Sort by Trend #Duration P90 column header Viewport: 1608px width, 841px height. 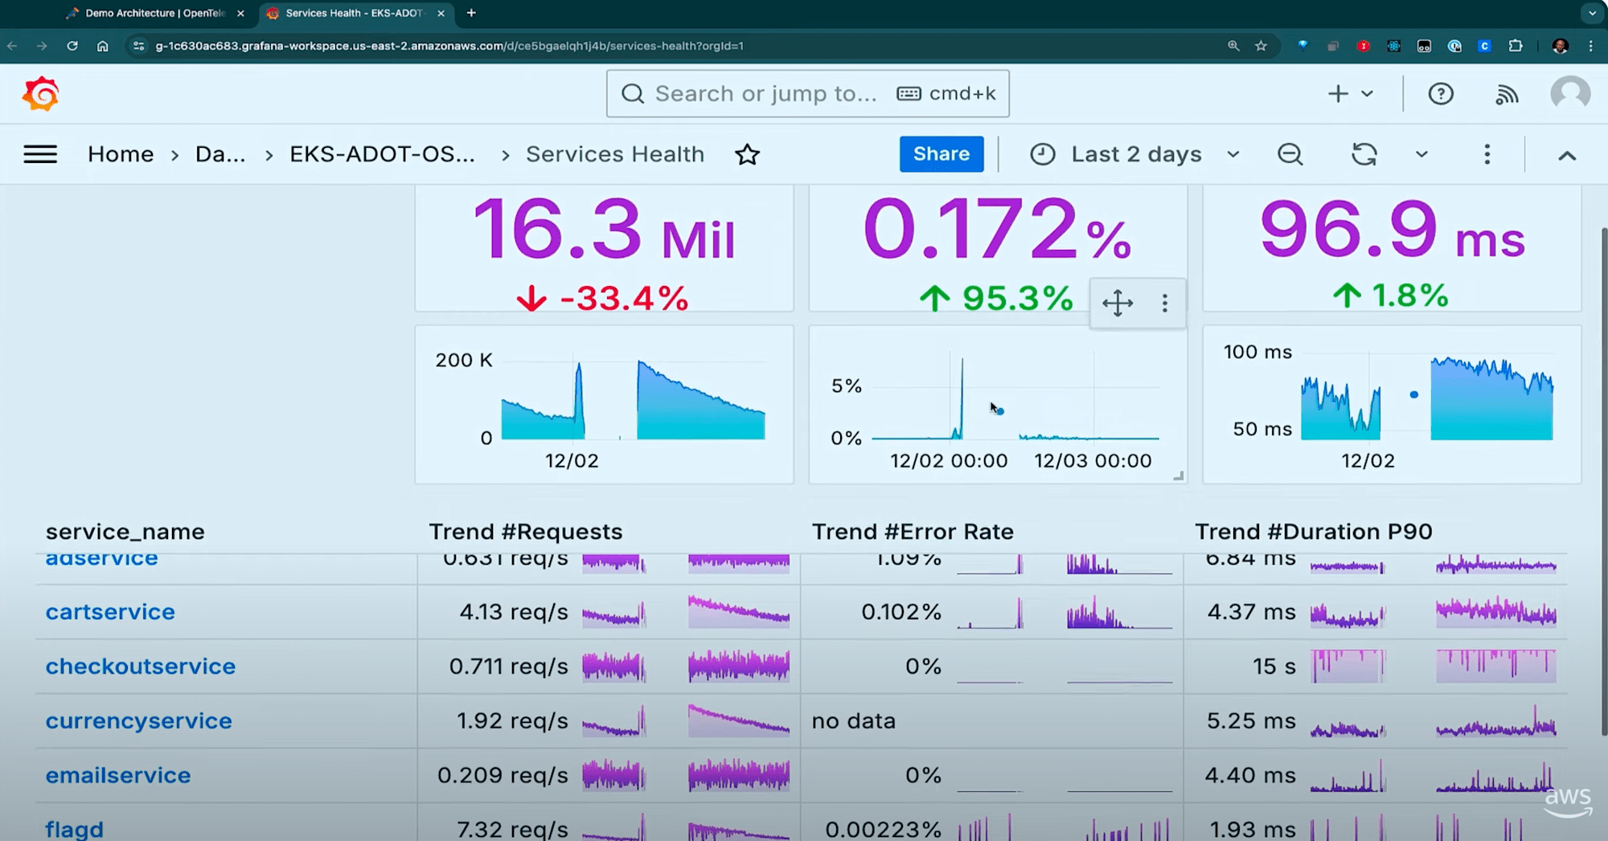tap(1314, 532)
